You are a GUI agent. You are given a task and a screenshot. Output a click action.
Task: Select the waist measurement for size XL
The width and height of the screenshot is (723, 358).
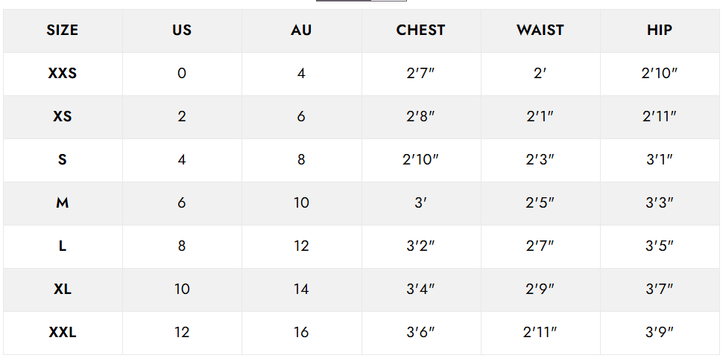(540, 290)
